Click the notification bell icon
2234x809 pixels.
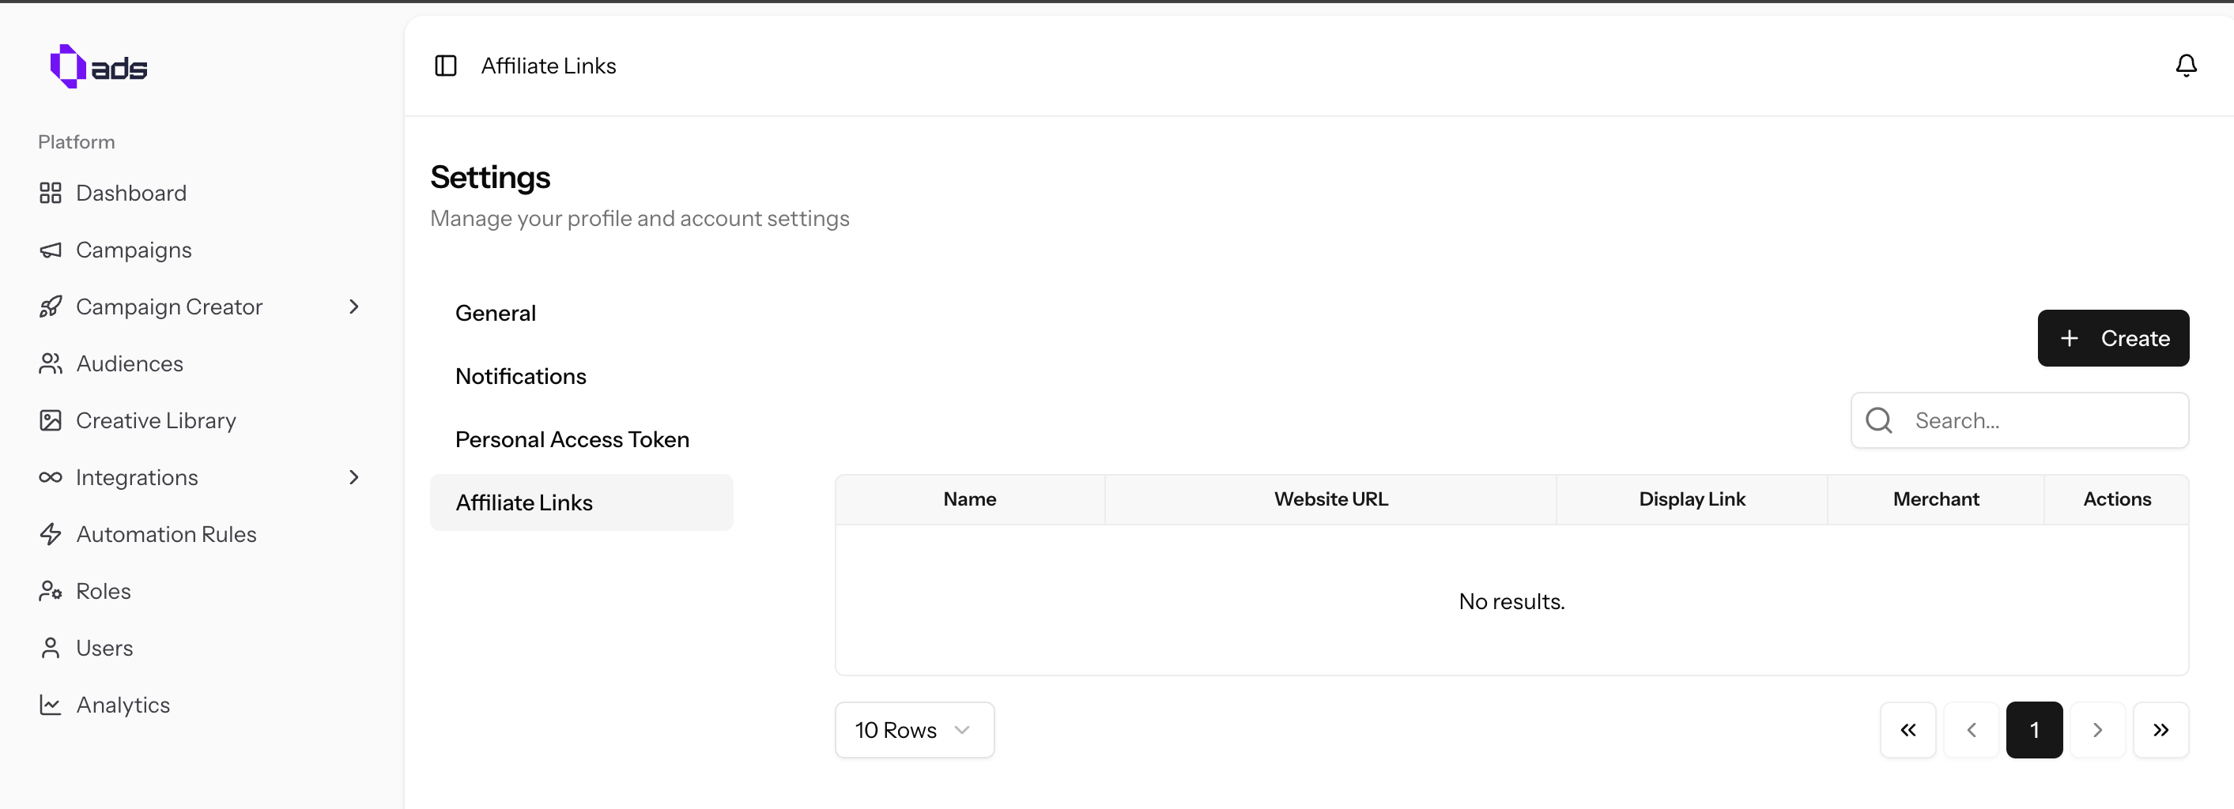[x=2187, y=65]
